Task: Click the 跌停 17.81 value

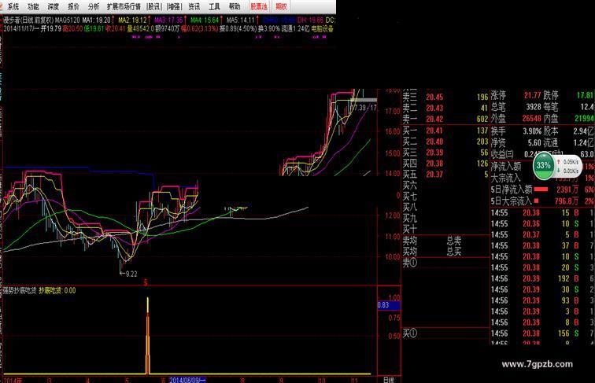Action: pyautogui.click(x=585, y=95)
